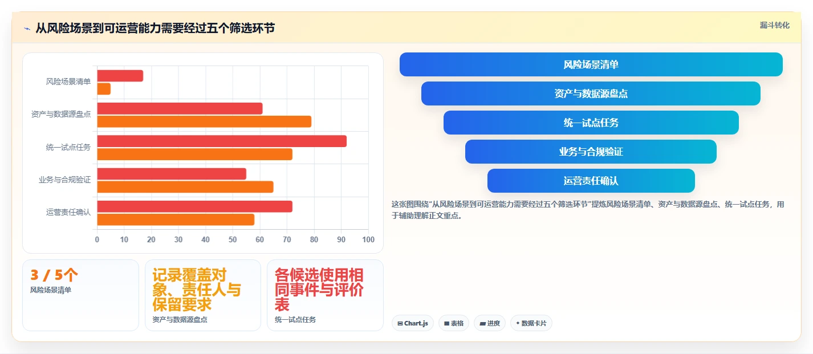Click the 风险场景清单 chart axis label

(x=68, y=82)
